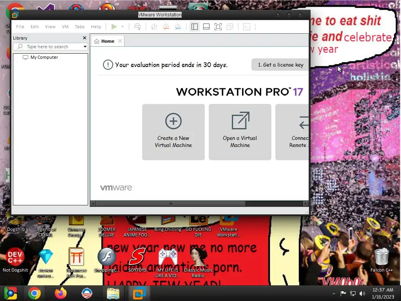The image size is (401, 301).
Task: Open the VM menu
Action: tap(65, 27)
